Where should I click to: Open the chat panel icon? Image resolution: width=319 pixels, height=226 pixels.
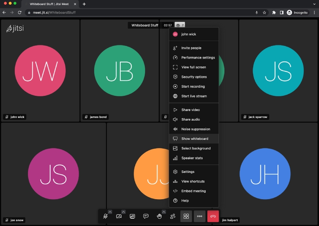coord(146,216)
